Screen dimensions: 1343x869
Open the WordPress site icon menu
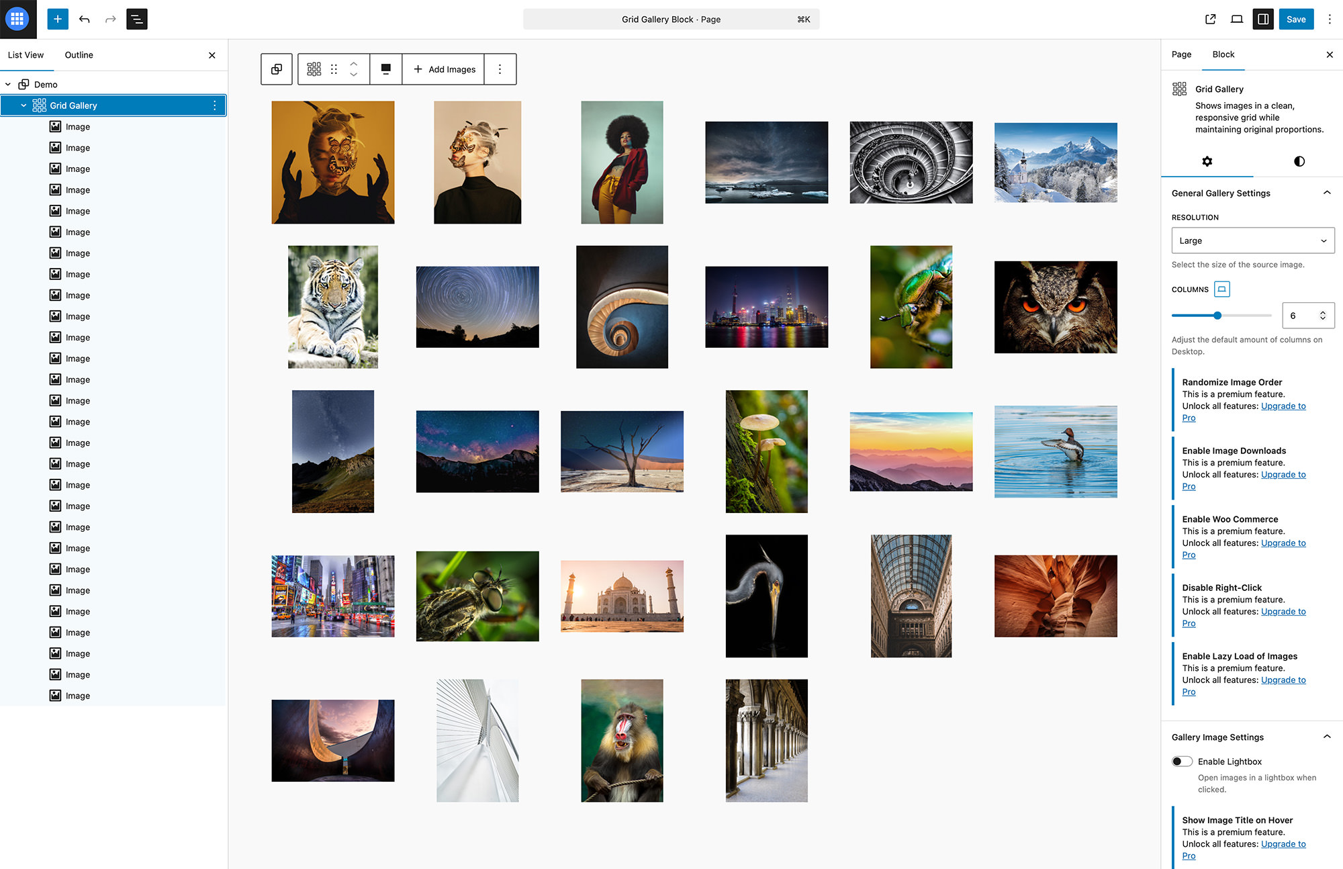[x=17, y=19]
